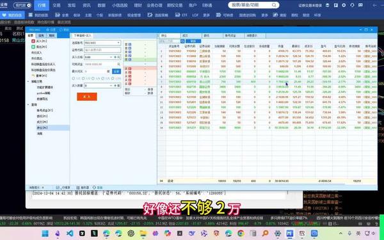Click the 证券代码 column header in the table
The width and height of the screenshot is (384, 240).
pos(190,46)
